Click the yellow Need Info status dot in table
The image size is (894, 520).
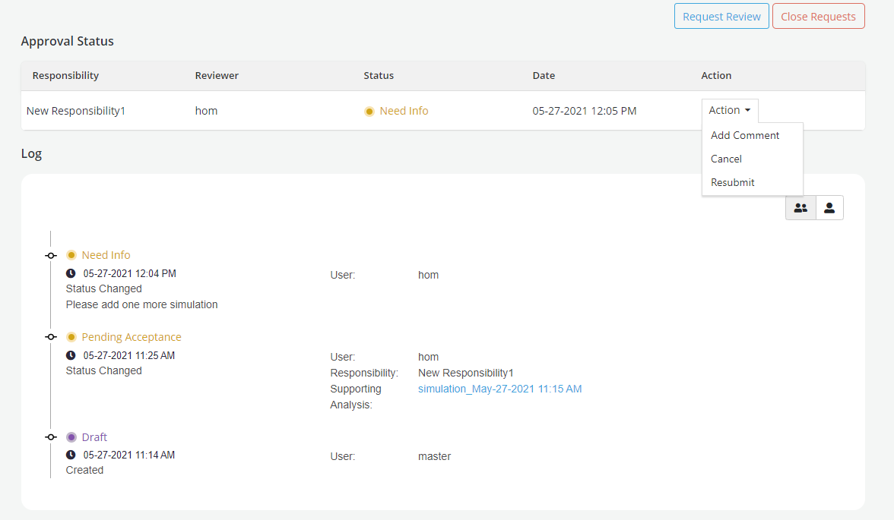click(x=369, y=112)
